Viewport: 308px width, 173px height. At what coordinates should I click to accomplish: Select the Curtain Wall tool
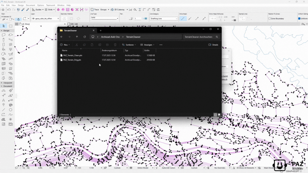[4, 64]
